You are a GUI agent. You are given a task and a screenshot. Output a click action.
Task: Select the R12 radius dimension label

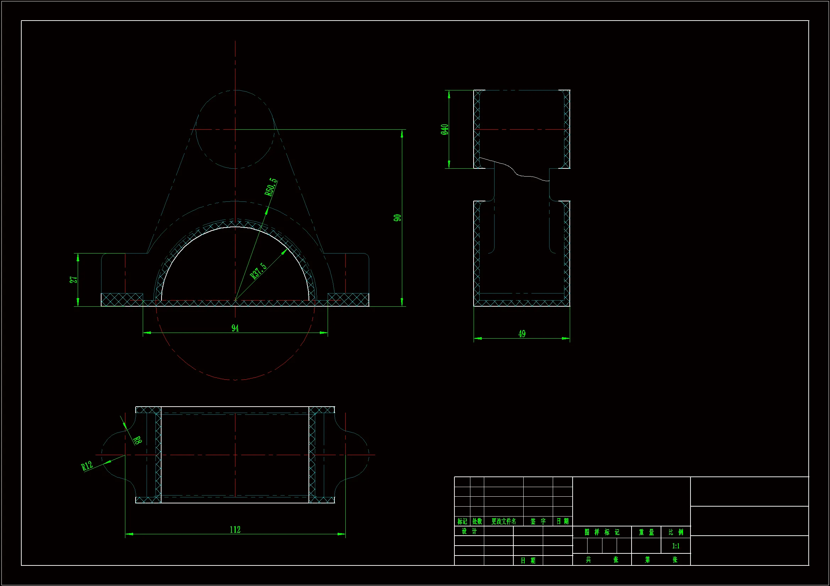point(87,466)
